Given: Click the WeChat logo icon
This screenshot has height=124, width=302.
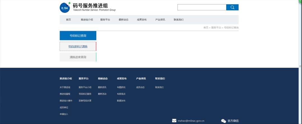Looking at the screenshot, I should (224, 121).
